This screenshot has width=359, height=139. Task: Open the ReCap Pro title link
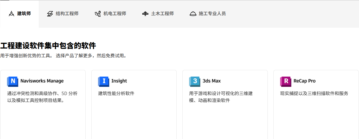click(305, 81)
